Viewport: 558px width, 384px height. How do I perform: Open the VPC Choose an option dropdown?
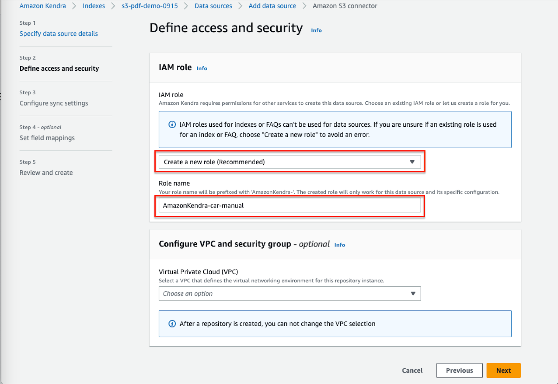click(290, 293)
